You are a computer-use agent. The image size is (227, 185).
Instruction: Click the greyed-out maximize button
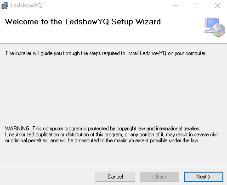tap(196, 6)
